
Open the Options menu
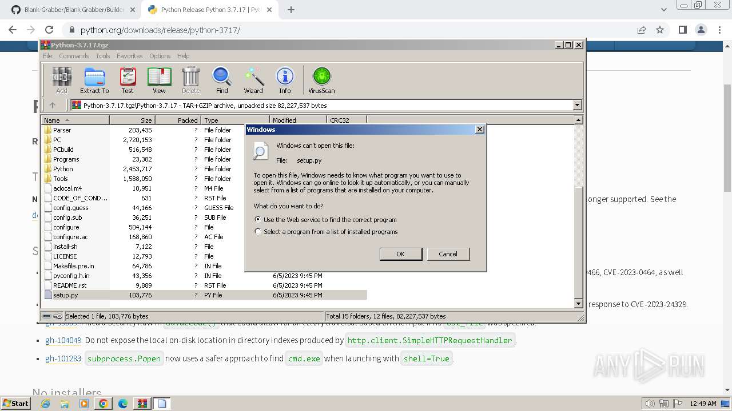[x=160, y=56]
